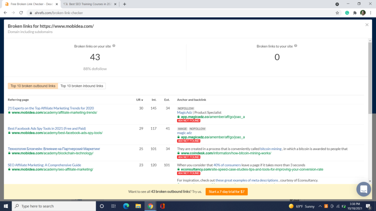Image resolution: width=376 pixels, height=211 pixels.
Task: Open the mobidea best-facebook-ads-spy-tools URL
Action: pos(57,133)
